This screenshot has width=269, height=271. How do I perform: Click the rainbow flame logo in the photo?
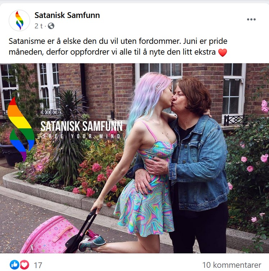(21, 129)
